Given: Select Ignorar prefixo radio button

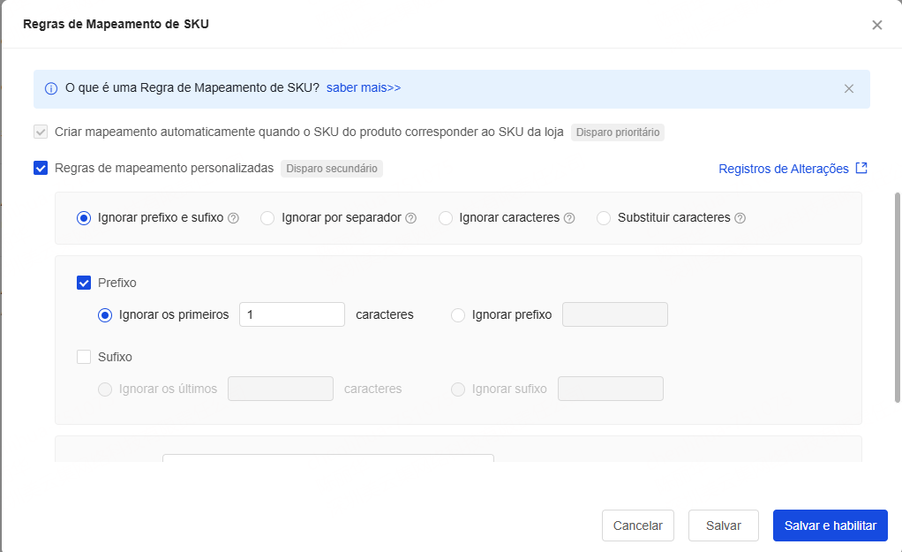Looking at the screenshot, I should (x=458, y=315).
